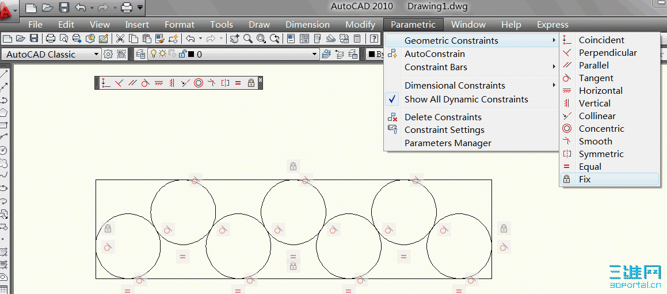
Task: Click Zoom Realtime magnifier icon
Action: click(x=248, y=39)
